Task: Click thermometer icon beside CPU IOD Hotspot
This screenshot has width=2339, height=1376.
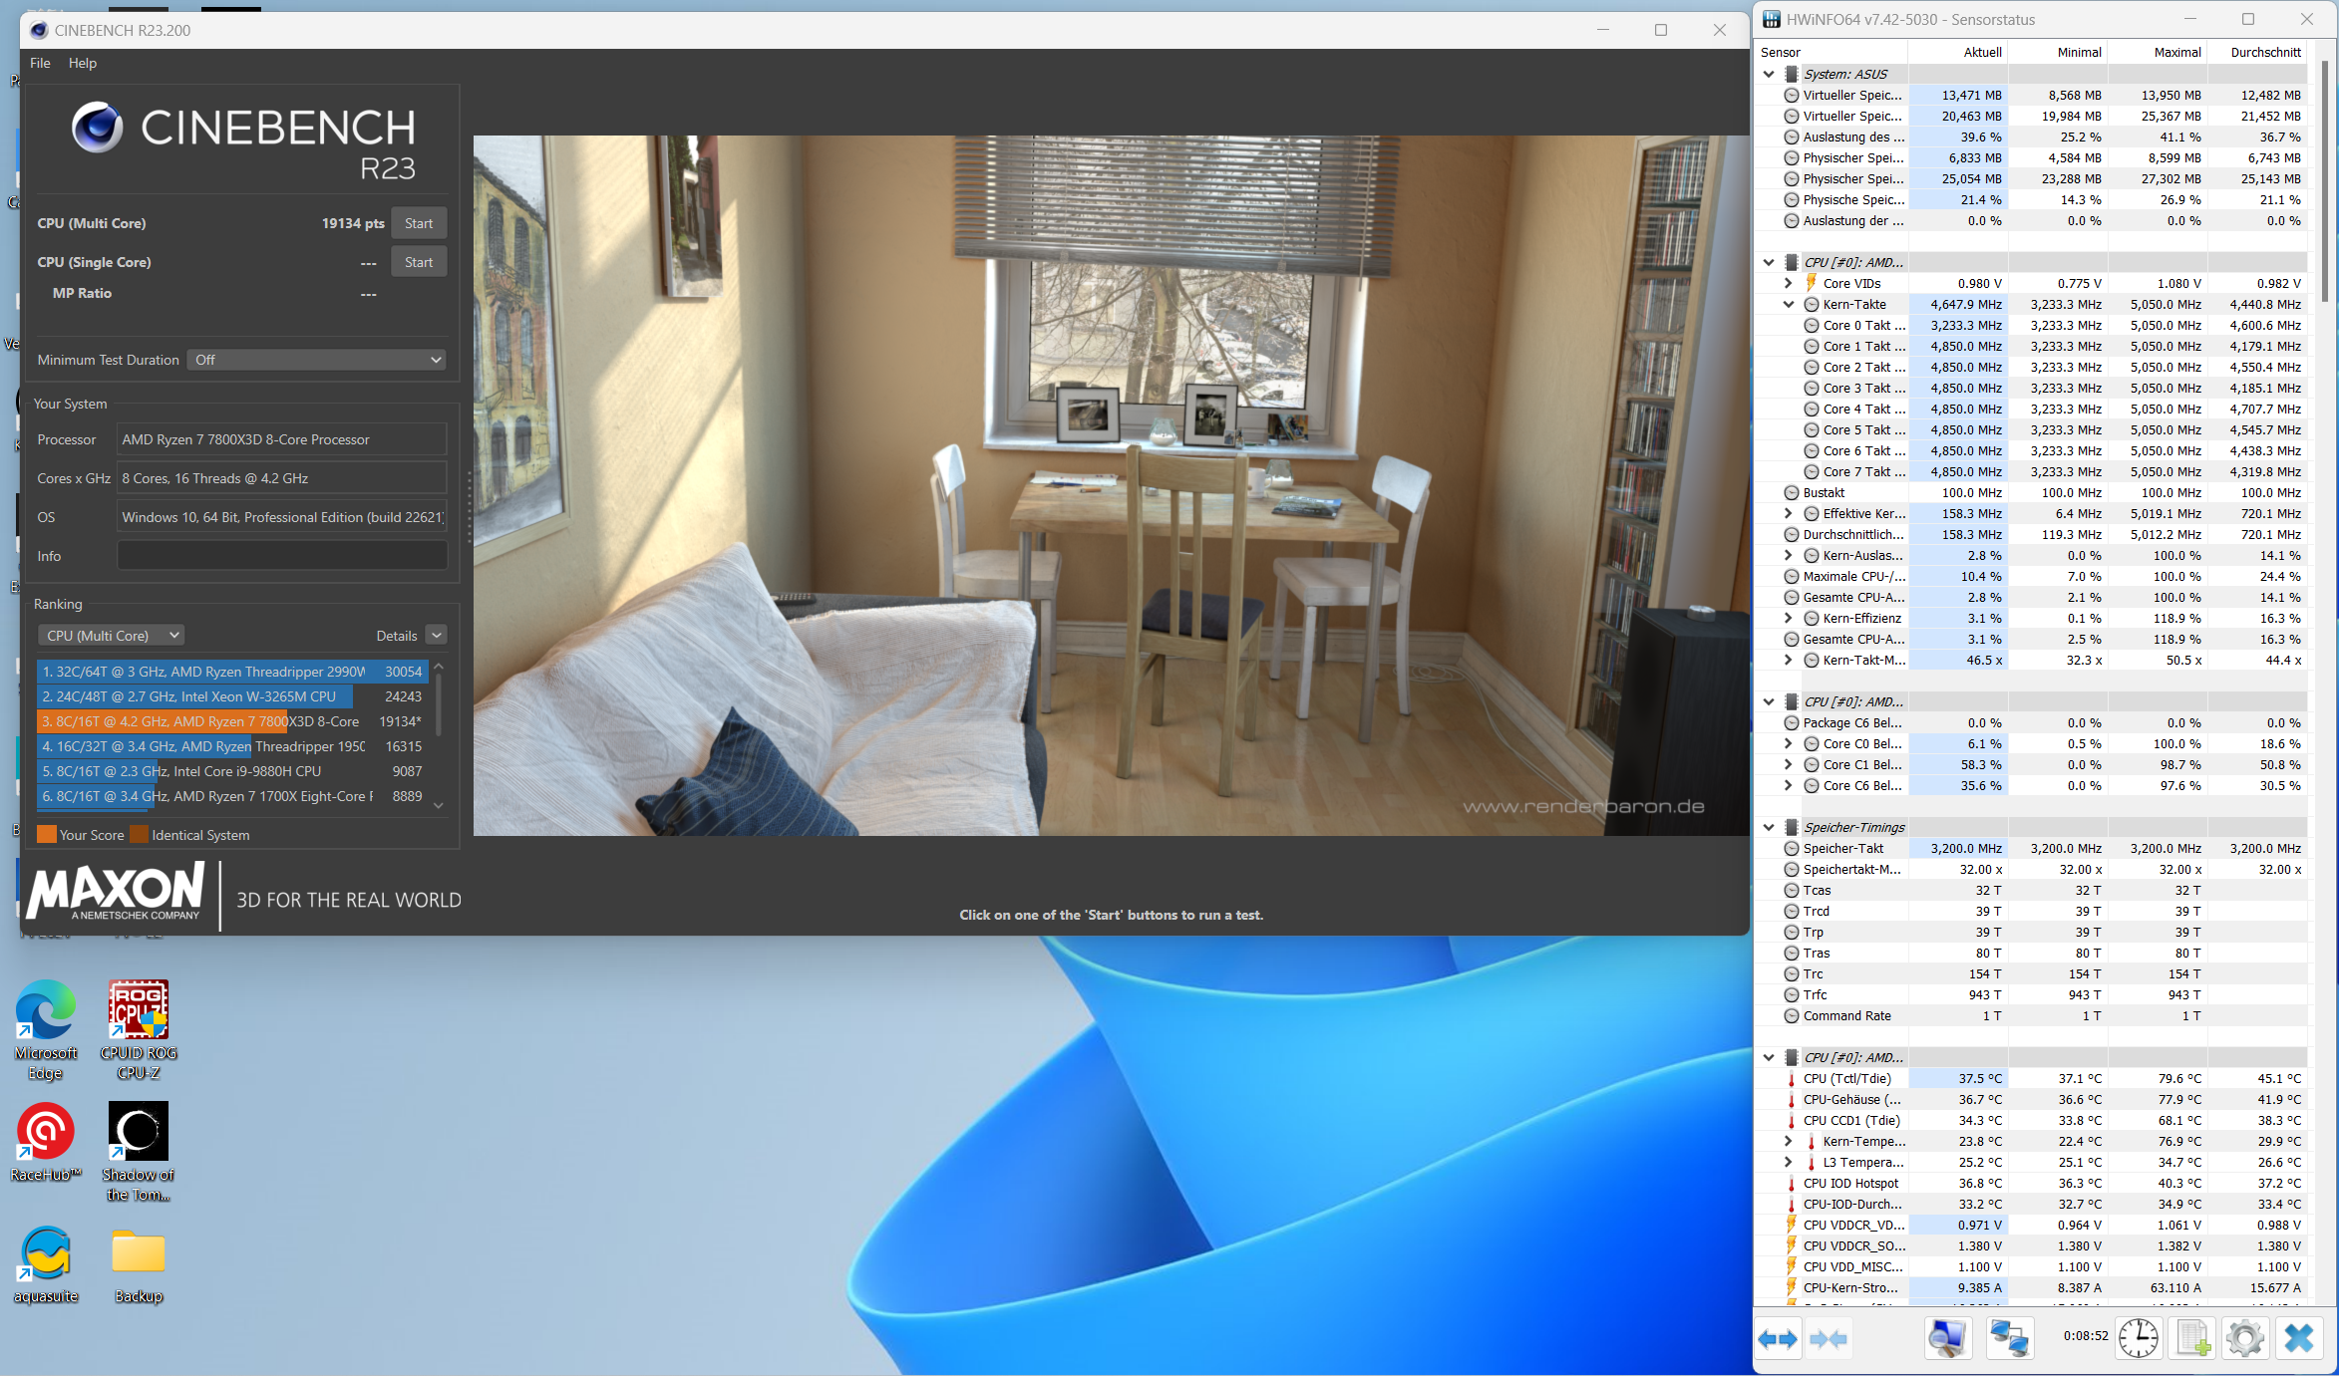Action: coord(1792,1183)
